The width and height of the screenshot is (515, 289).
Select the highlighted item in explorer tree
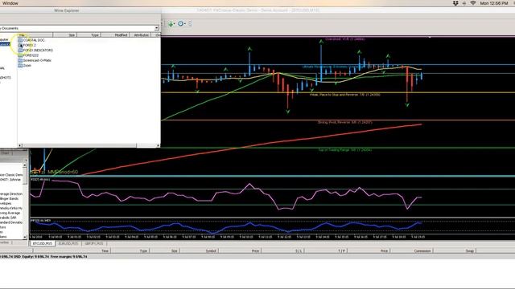click(5, 44)
